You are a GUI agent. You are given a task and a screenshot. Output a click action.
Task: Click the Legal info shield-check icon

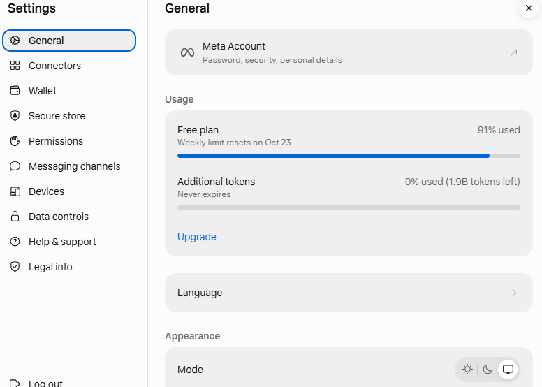[15, 267]
